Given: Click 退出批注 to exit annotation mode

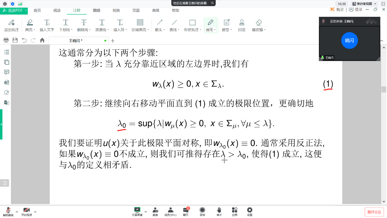Looking at the screenshot, I should [x=11, y=25].
